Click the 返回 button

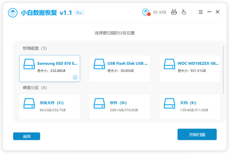(26, 136)
